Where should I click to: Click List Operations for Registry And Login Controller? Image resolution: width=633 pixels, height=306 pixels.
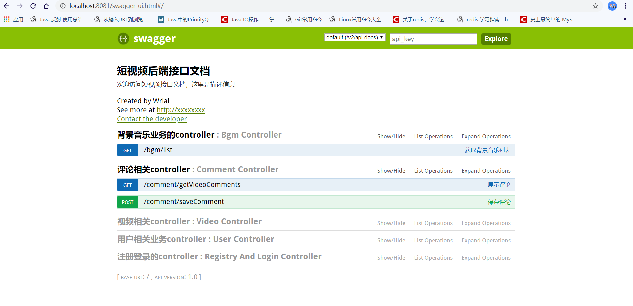click(x=433, y=258)
